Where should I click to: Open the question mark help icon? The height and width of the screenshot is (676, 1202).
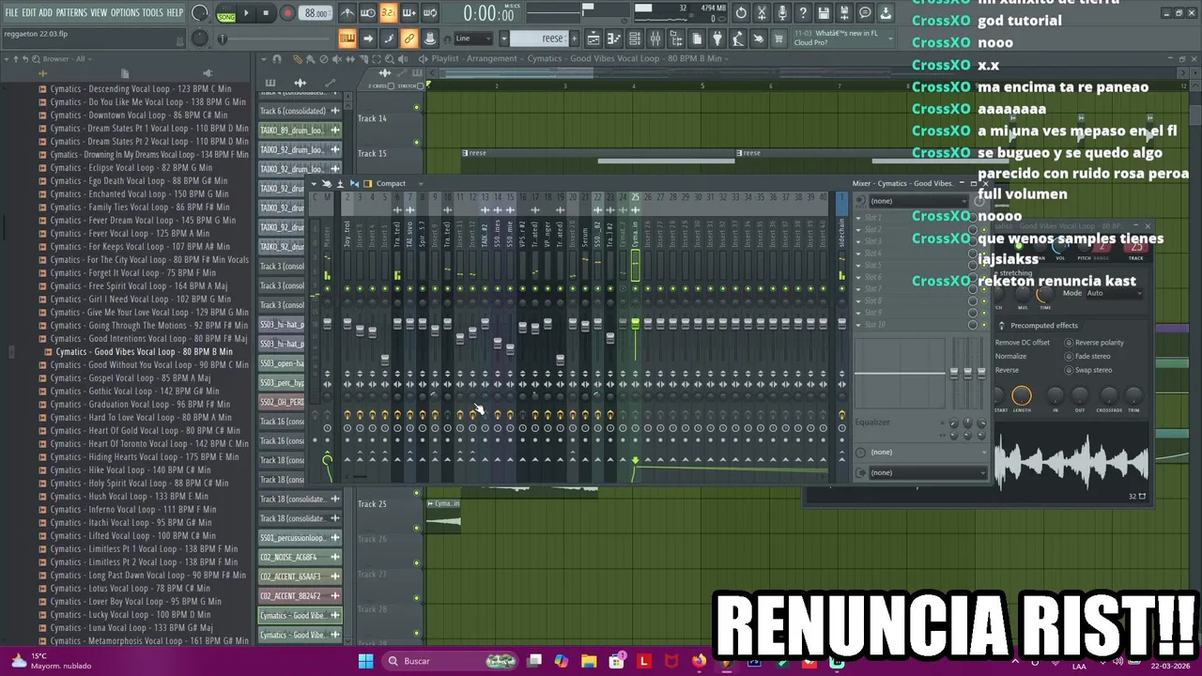coord(803,13)
